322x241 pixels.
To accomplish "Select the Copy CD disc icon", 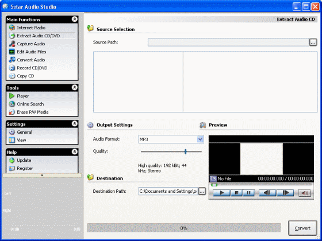I will click(x=12, y=76).
